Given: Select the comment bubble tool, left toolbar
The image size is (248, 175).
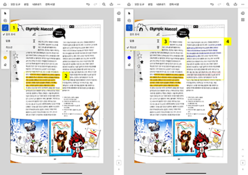Looking at the screenshot, I should coord(5,21).
